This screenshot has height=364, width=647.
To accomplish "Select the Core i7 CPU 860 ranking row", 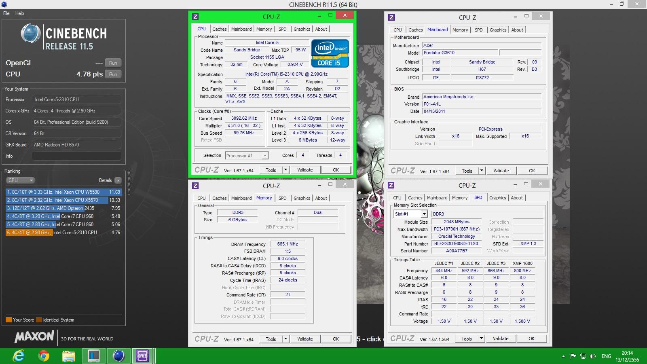I will pyautogui.click(x=63, y=224).
